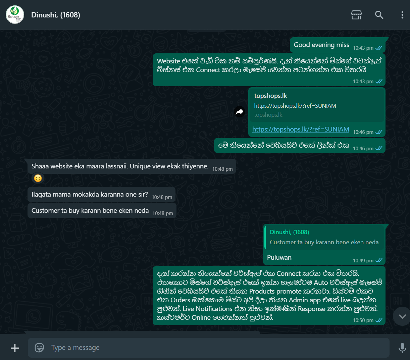Viewport: 410px width, 360px height.
Task: Open the business catalog storefront icon
Action: (x=356, y=15)
